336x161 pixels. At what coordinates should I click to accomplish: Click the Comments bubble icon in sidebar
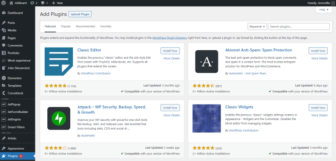click(4, 45)
